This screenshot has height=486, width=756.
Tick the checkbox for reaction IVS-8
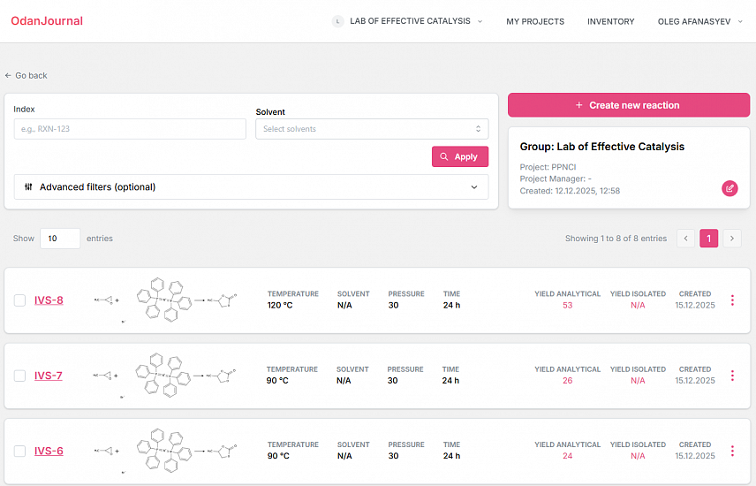[20, 300]
